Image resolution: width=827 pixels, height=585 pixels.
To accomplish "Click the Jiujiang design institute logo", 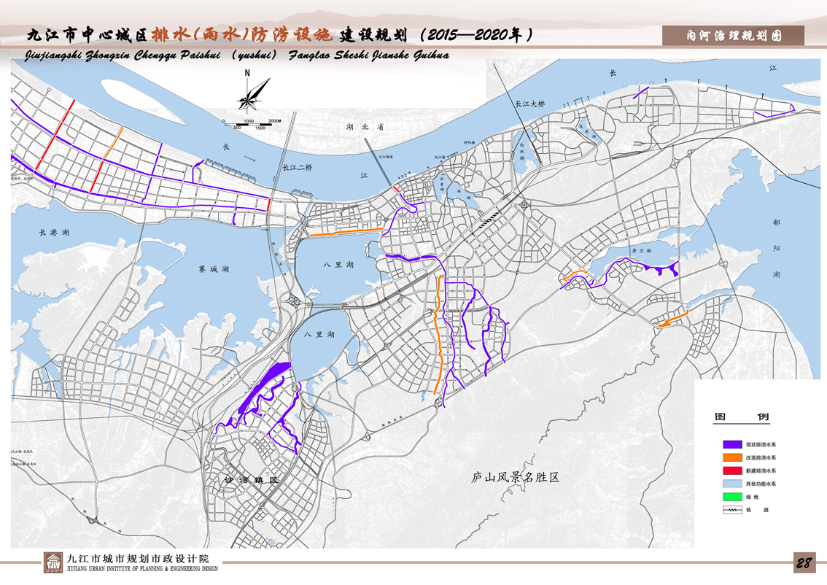I will [x=53, y=563].
